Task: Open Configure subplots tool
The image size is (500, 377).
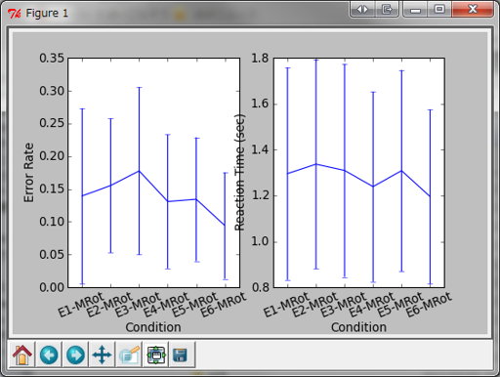Action: (156, 355)
